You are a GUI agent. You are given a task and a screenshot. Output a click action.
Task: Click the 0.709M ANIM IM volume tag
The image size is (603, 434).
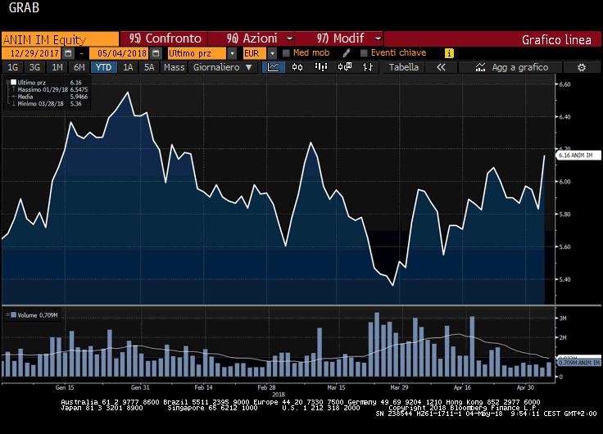click(x=578, y=363)
